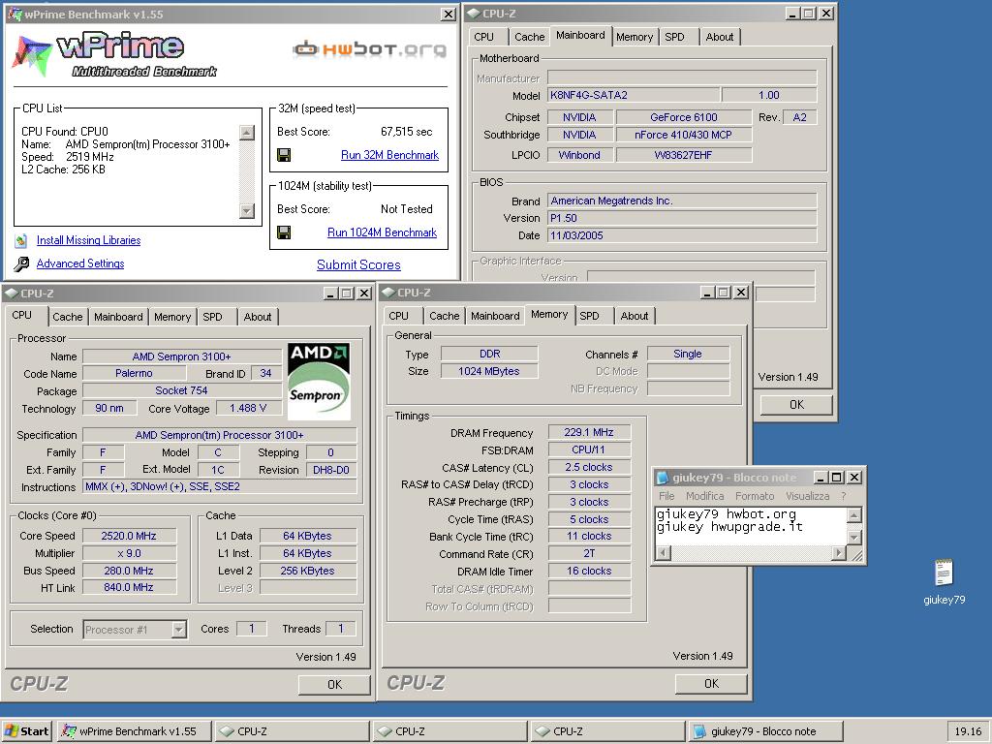The width and height of the screenshot is (992, 744).
Task: Open Visualizza menu in Blocco note
Action: pyautogui.click(x=807, y=496)
